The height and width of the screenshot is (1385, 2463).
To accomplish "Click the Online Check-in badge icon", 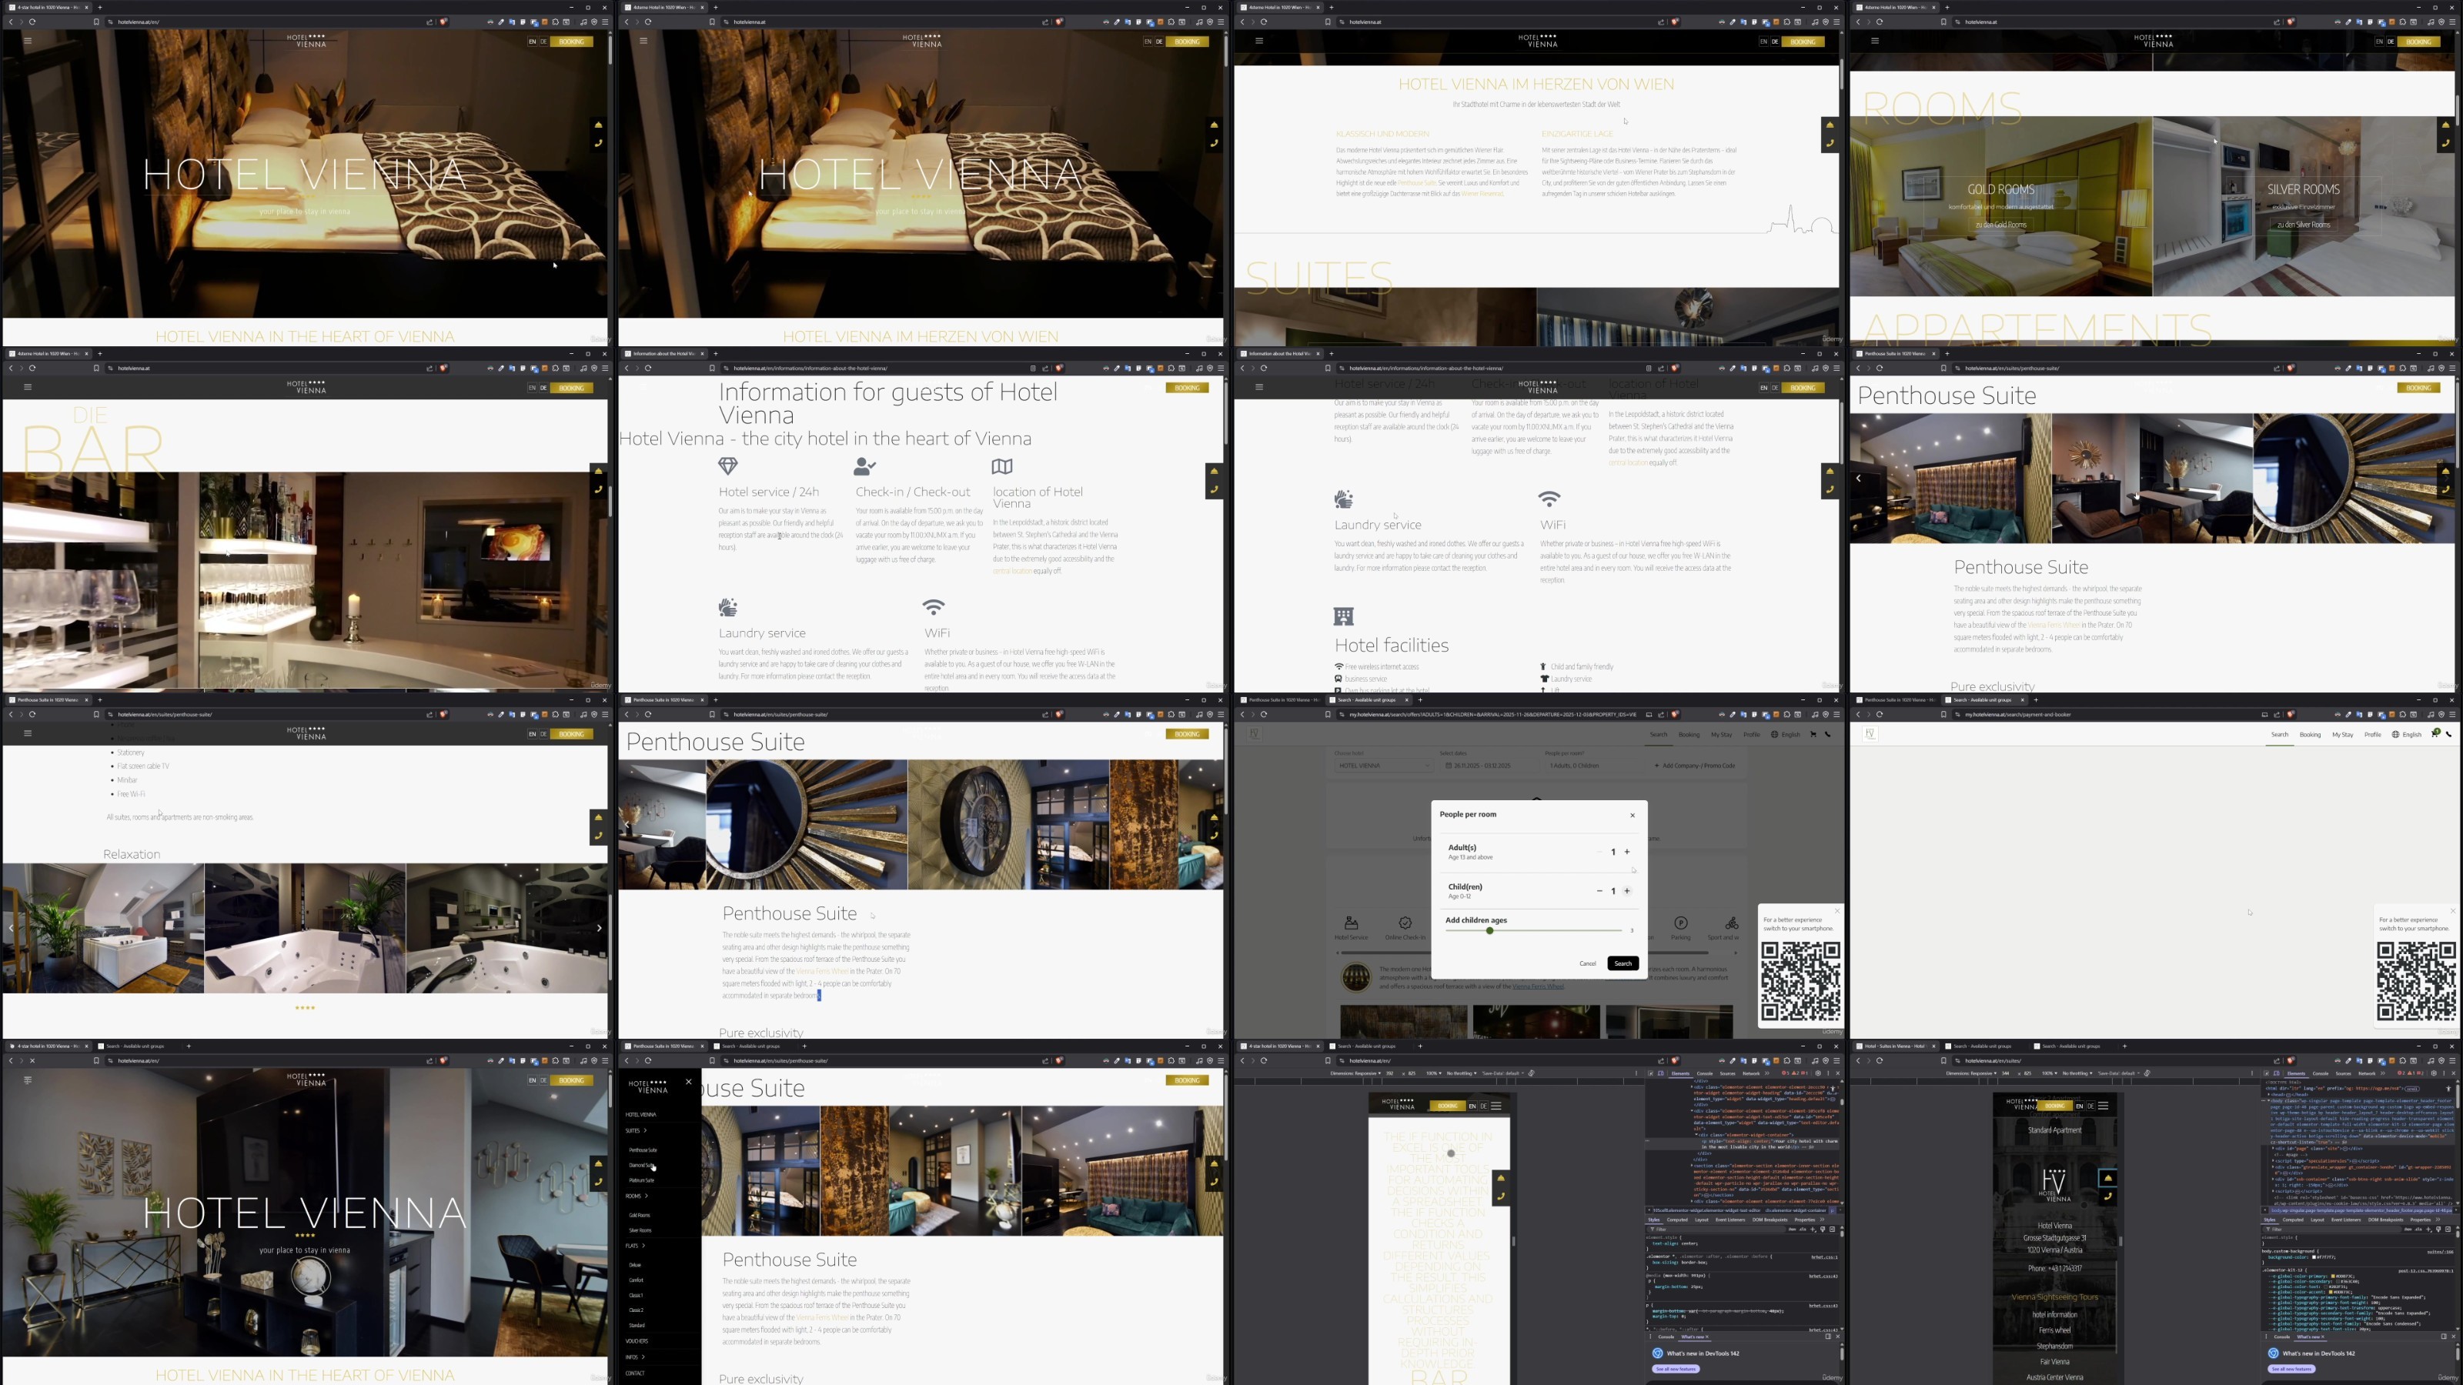I will (x=1405, y=923).
